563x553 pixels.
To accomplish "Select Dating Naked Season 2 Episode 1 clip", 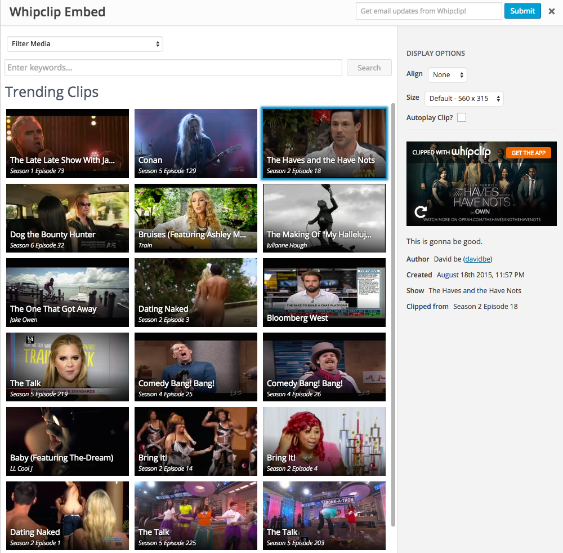I will tap(68, 516).
